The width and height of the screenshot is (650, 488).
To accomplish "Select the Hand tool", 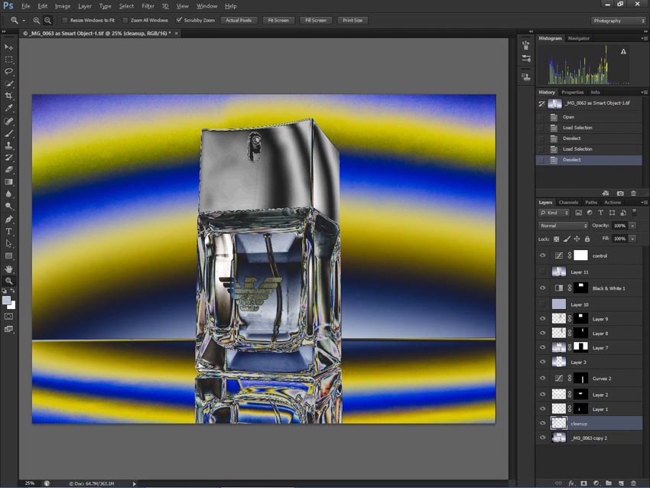I will click(x=8, y=268).
